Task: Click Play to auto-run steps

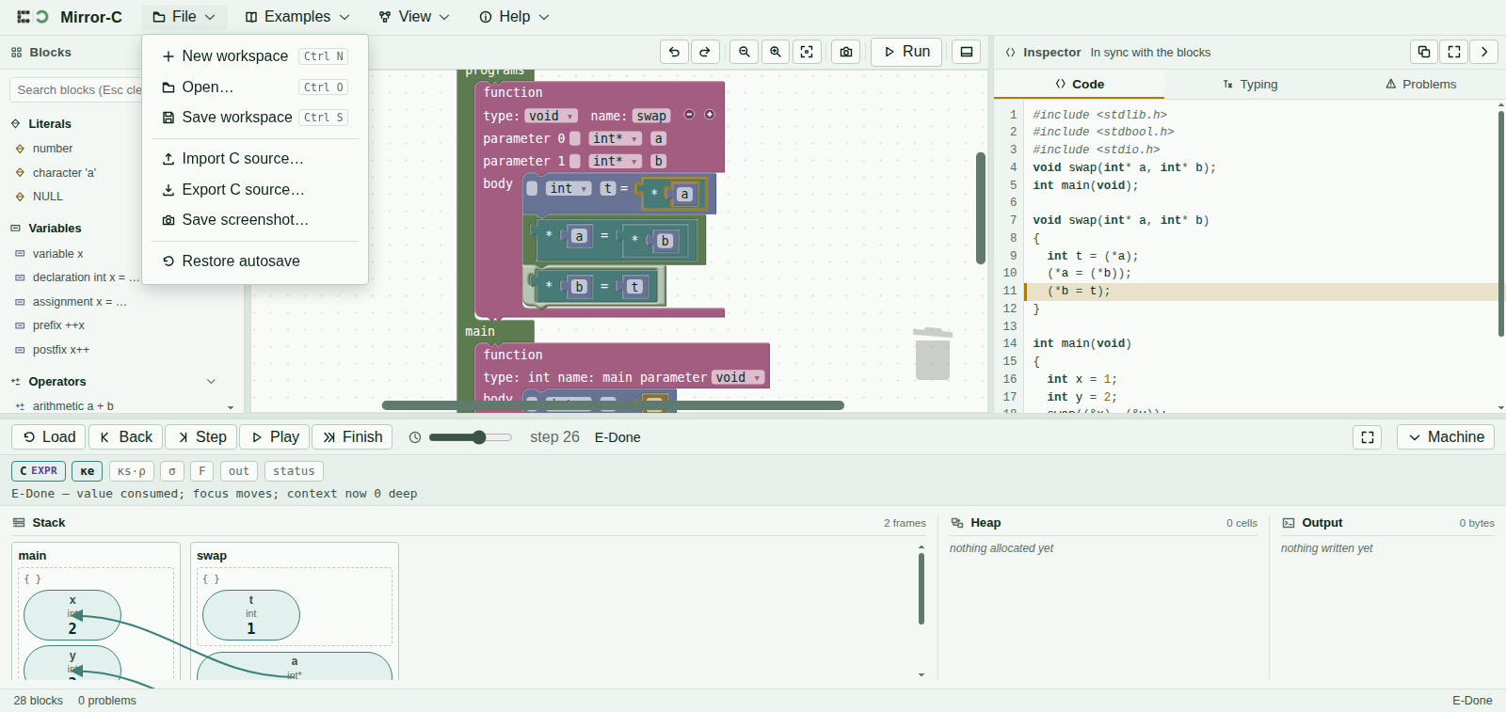Action: (x=275, y=437)
